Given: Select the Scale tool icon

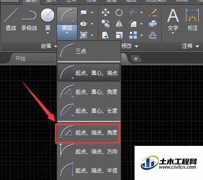Looking at the screenshot, I should coord(119,35).
